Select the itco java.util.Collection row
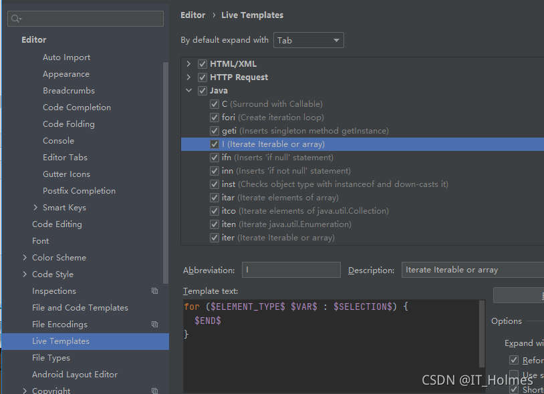 click(362, 211)
